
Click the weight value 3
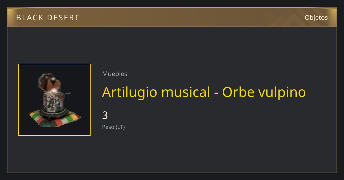(105, 115)
